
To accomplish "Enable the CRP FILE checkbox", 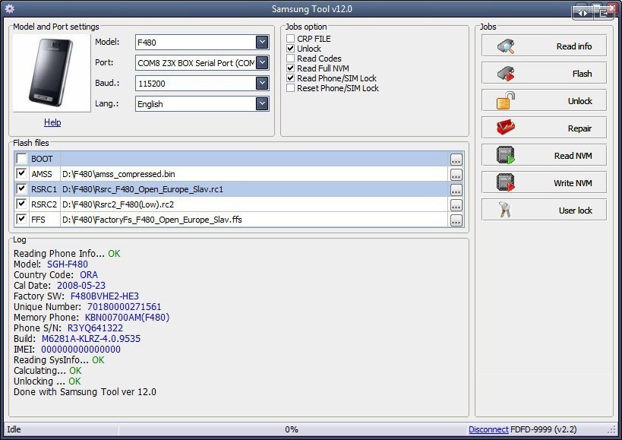I will [291, 39].
